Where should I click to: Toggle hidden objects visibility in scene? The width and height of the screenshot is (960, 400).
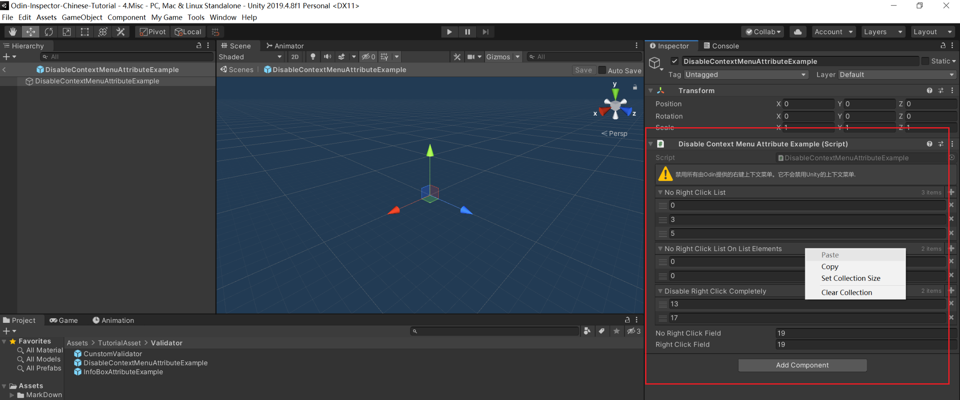pos(369,57)
